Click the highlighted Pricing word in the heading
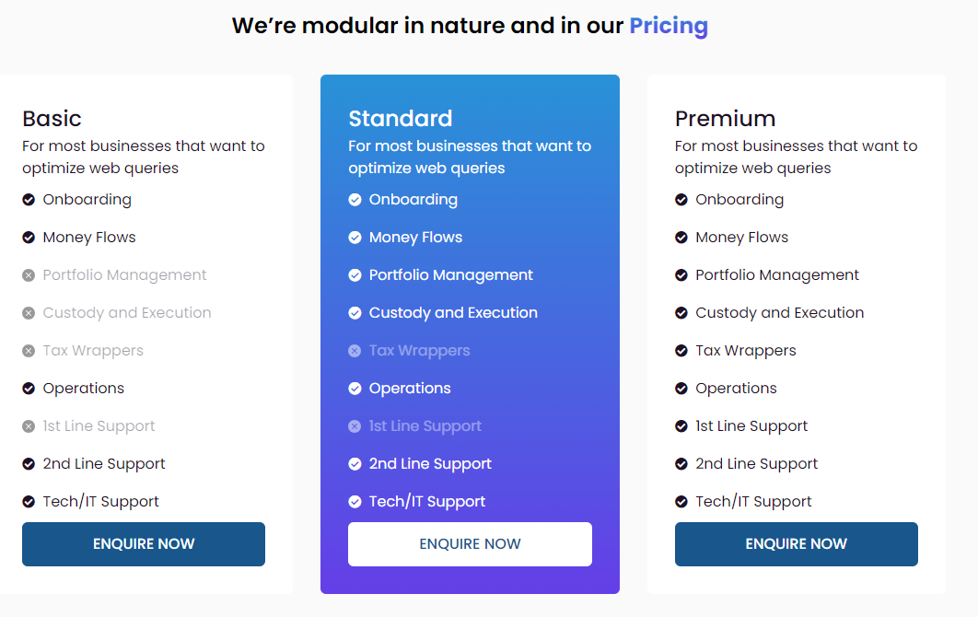The image size is (978, 617). (x=668, y=26)
